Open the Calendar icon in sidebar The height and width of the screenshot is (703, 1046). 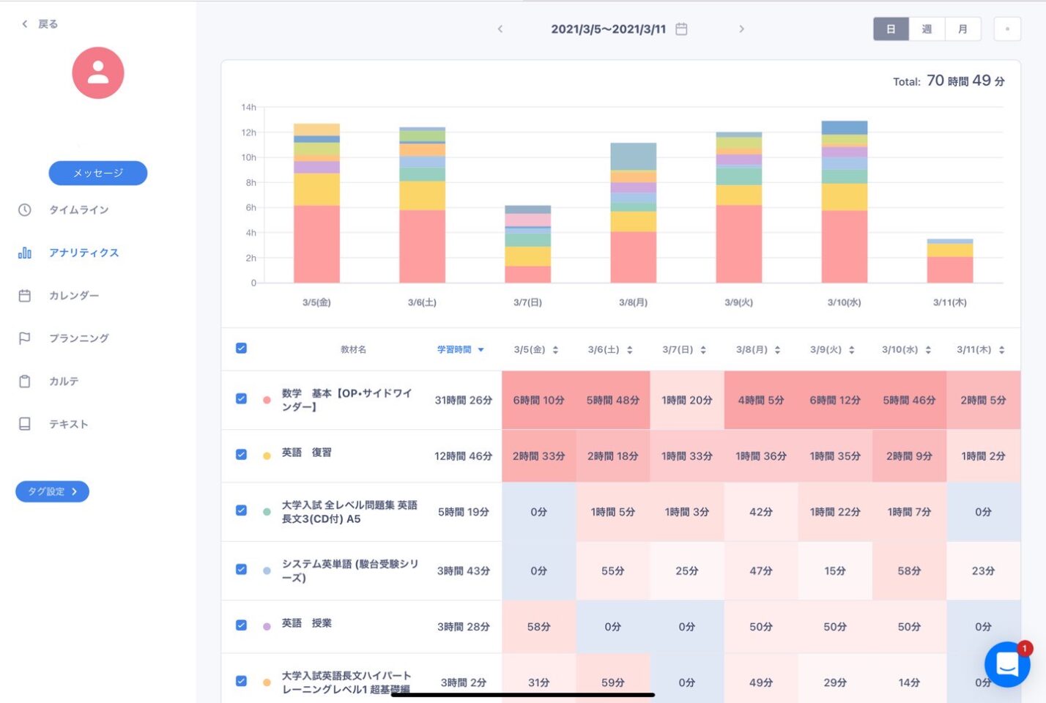(x=25, y=296)
